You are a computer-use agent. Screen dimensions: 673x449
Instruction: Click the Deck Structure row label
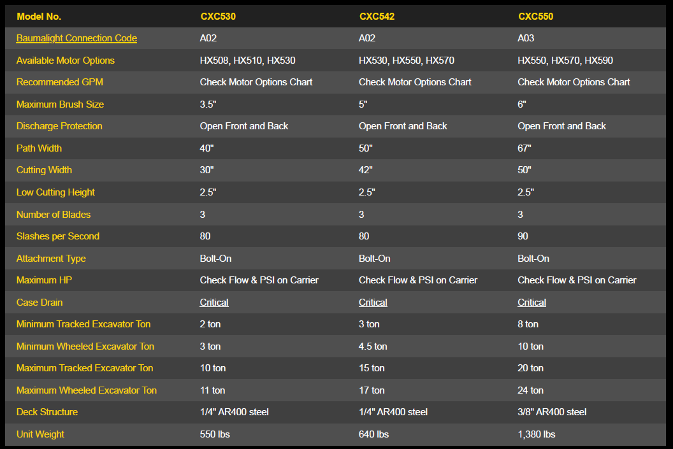point(47,412)
